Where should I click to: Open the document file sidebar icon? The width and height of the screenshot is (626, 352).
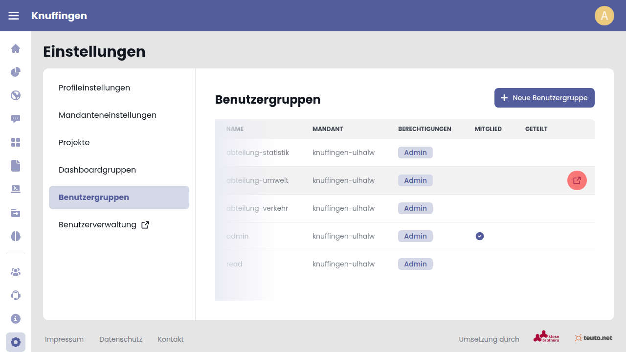click(x=16, y=166)
